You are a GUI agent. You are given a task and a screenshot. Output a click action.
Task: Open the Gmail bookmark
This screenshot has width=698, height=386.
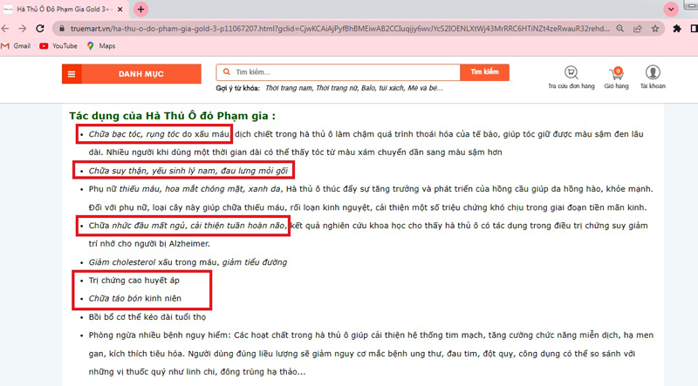[x=16, y=45]
